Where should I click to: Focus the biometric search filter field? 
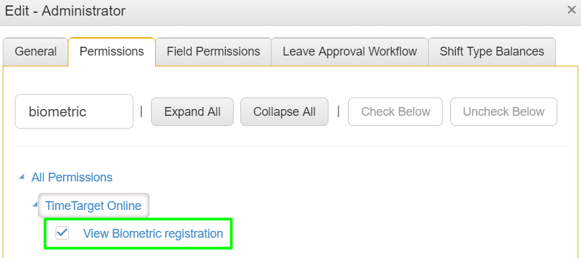click(74, 112)
